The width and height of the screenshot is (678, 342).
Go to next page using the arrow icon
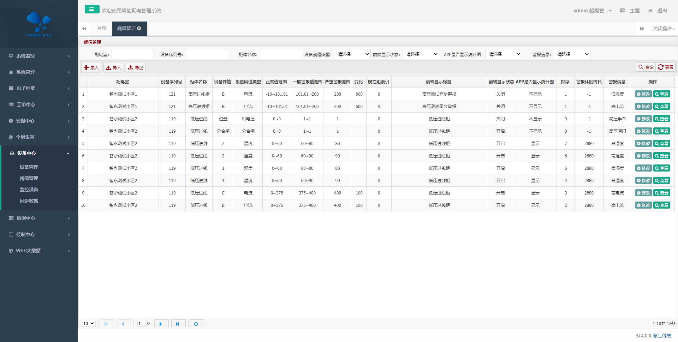click(x=161, y=324)
